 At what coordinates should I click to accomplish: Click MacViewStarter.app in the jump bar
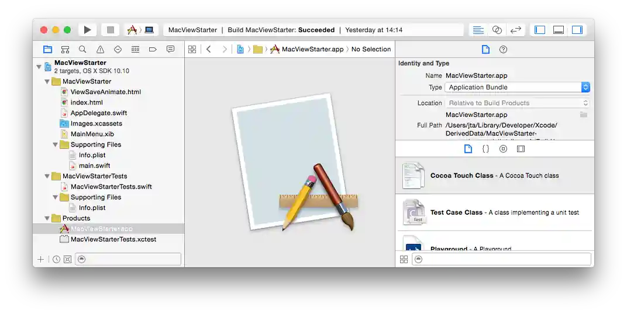(x=312, y=50)
